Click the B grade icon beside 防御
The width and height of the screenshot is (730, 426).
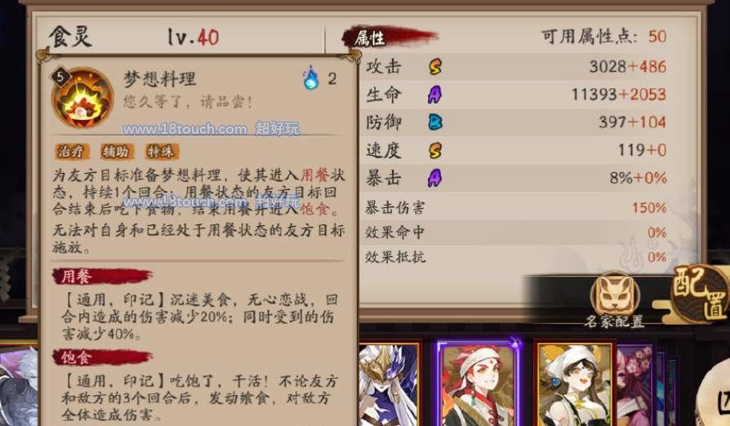click(435, 122)
